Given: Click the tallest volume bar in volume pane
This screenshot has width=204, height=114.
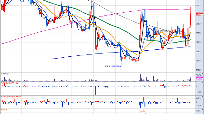Looking at the screenshot, I should click(x=140, y=78).
